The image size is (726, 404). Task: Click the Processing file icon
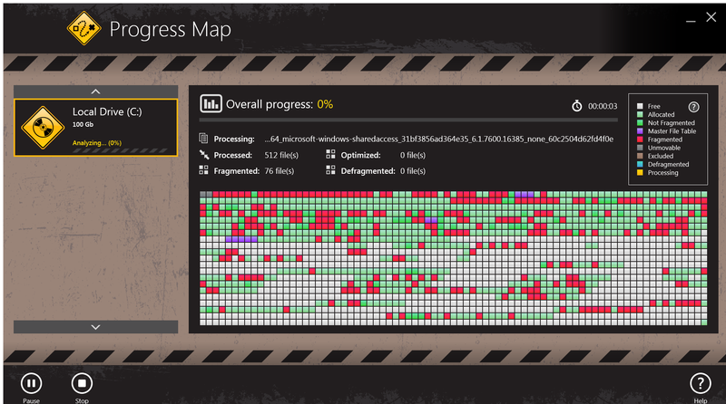click(x=204, y=139)
